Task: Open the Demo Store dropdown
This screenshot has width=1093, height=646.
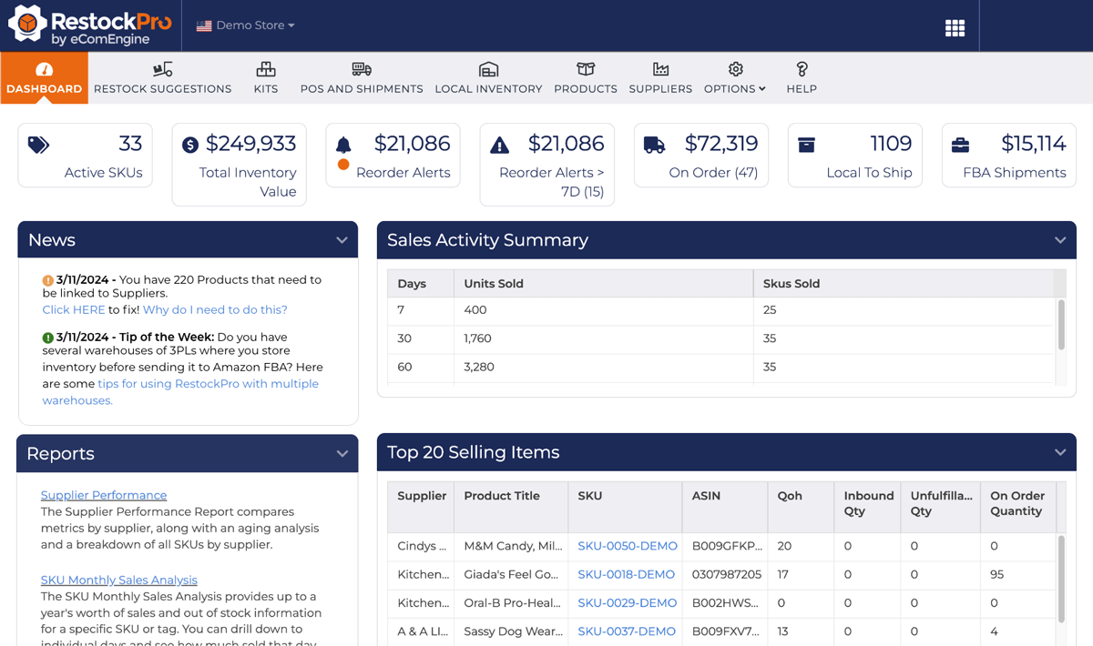Action: coord(246,25)
